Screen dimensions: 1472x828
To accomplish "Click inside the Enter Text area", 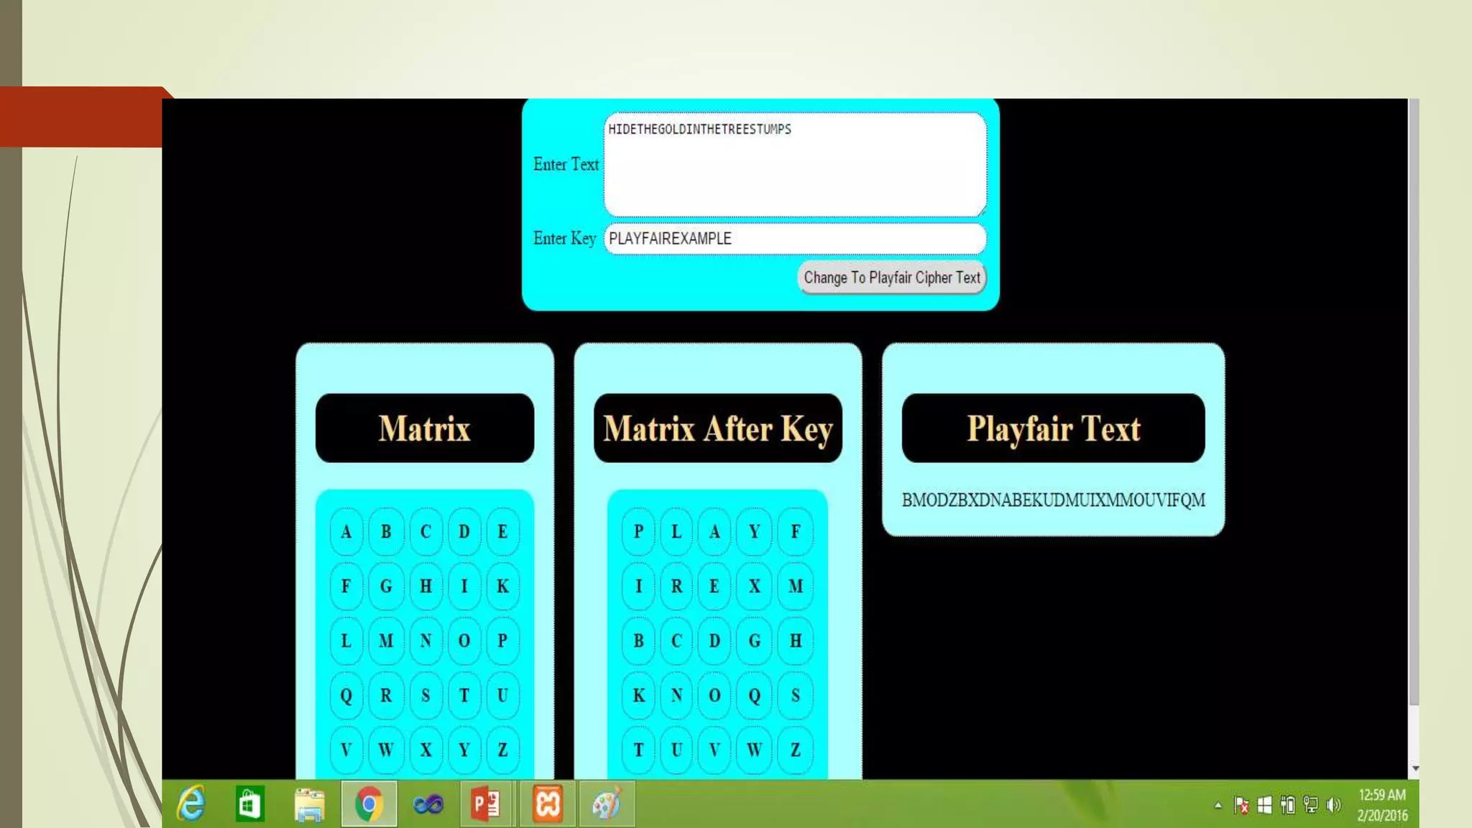I will pos(794,165).
